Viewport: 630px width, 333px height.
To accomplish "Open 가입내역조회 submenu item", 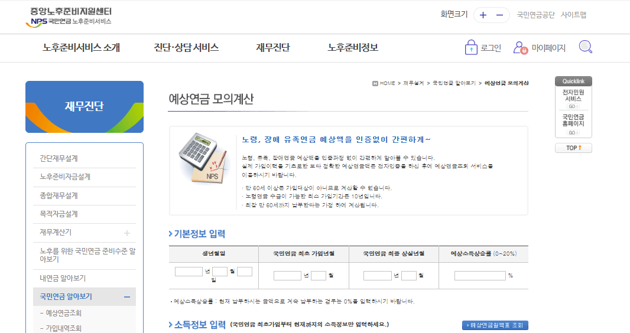I will [x=63, y=328].
